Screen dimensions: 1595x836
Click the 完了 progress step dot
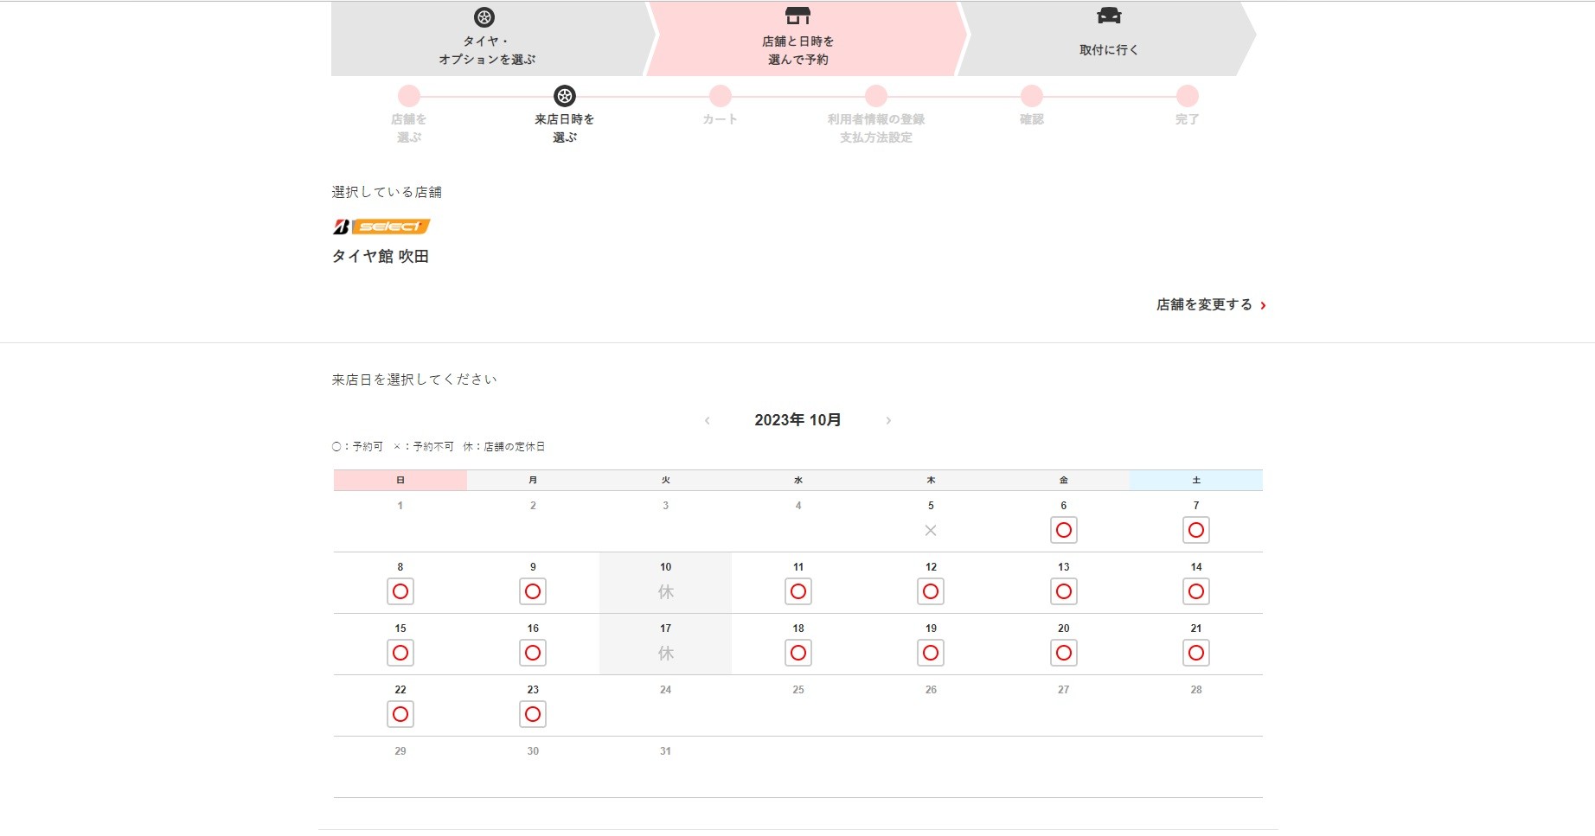[x=1187, y=96]
